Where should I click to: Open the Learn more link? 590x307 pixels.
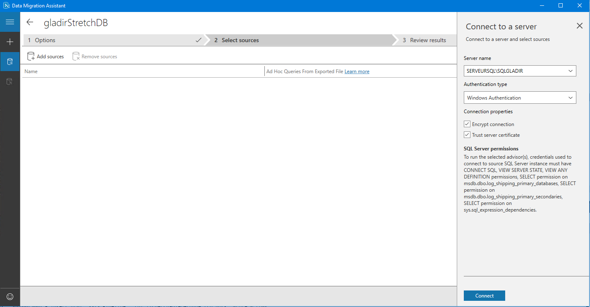pos(357,71)
